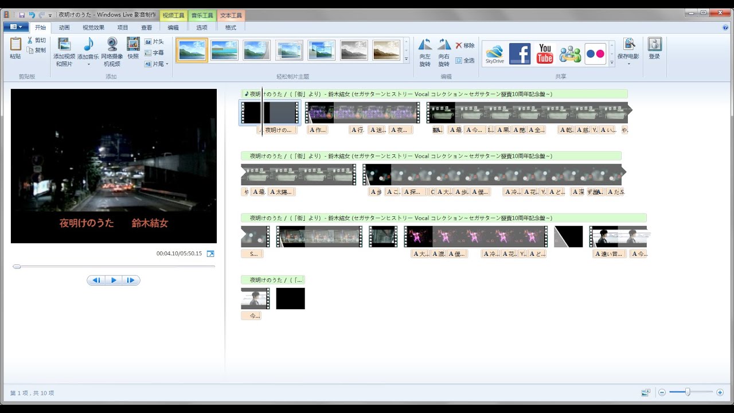The image size is (734, 413).
Task: Share to SkyDrive
Action: 494,53
